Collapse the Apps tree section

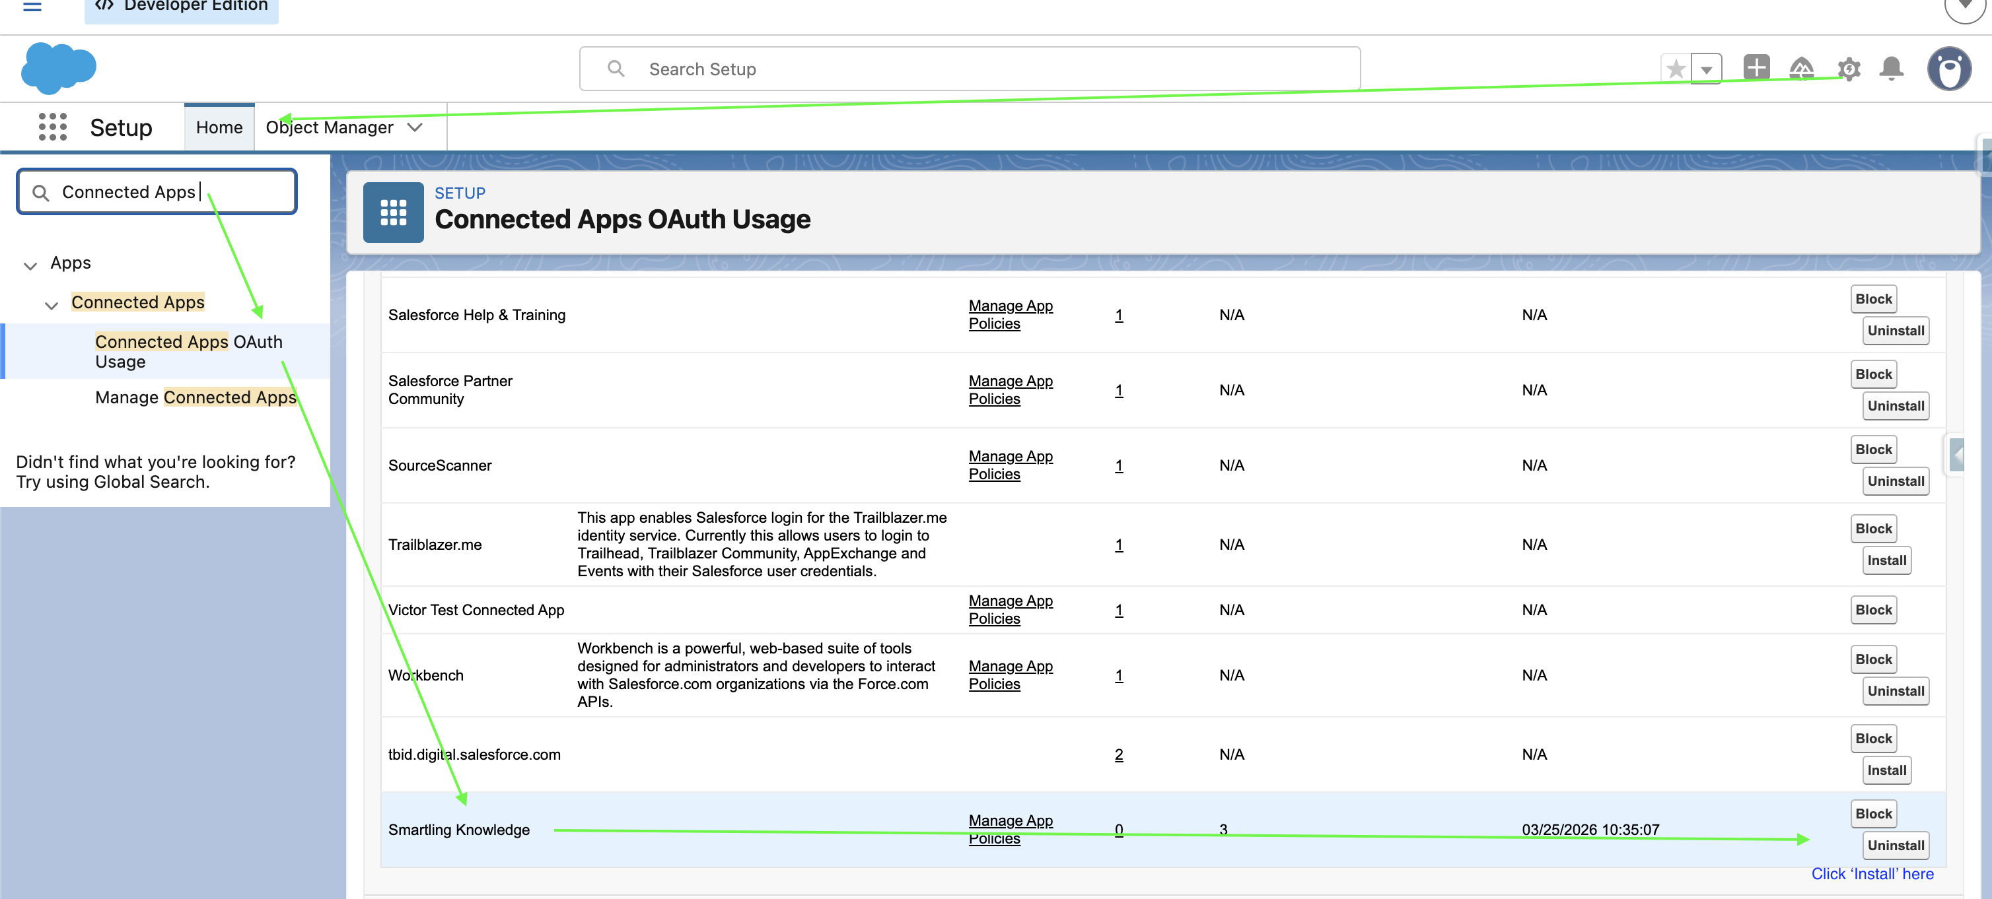pyautogui.click(x=30, y=265)
